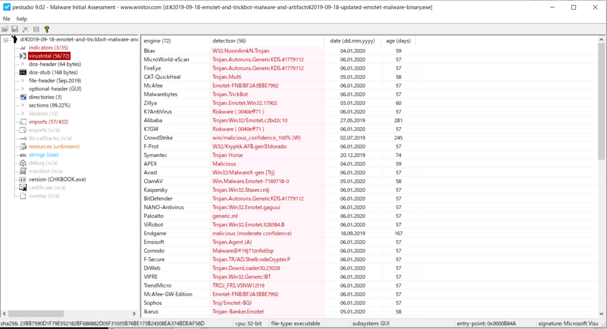
Task: Click the 1.0 icon beside version
Action: [23, 179]
